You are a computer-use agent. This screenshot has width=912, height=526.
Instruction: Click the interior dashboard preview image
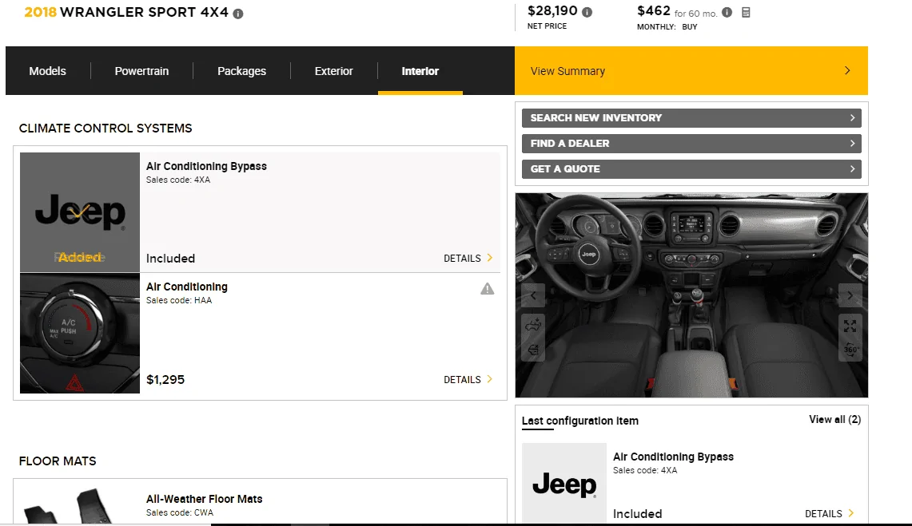pos(691,295)
